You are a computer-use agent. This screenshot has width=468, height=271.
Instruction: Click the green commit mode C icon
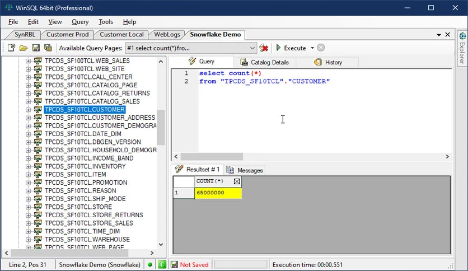tap(162, 264)
